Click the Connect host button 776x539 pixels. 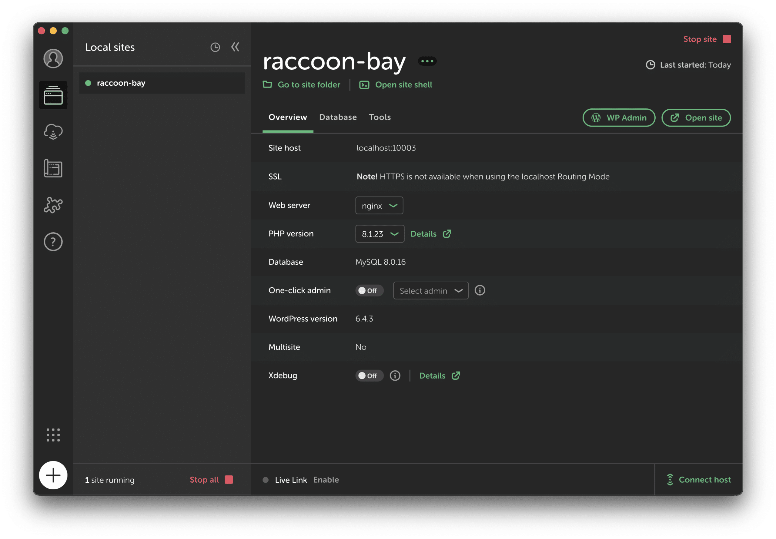[x=699, y=480]
